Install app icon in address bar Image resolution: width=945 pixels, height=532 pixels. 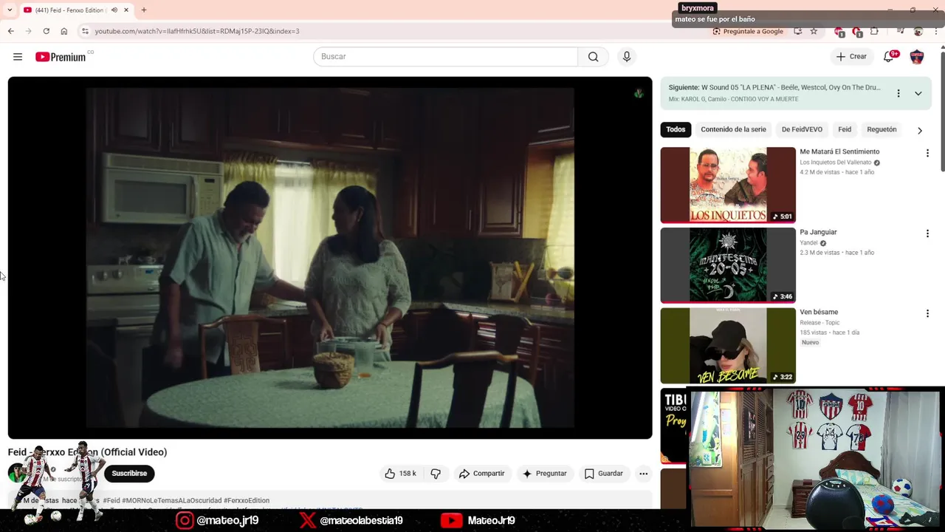coord(797,31)
